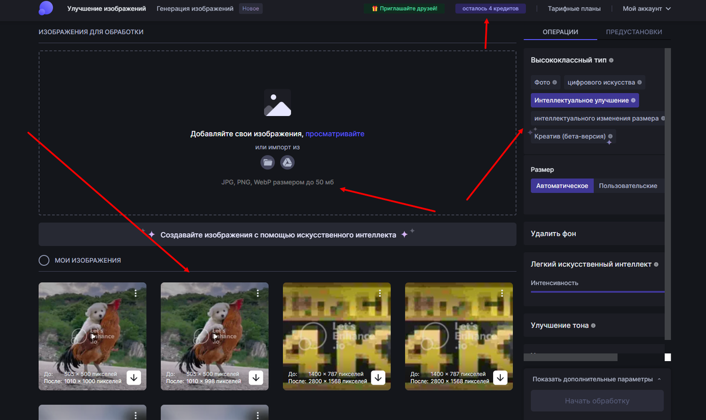The height and width of the screenshot is (420, 706).
Task: Click the Приглашайте друзей button
Action: pos(404,9)
